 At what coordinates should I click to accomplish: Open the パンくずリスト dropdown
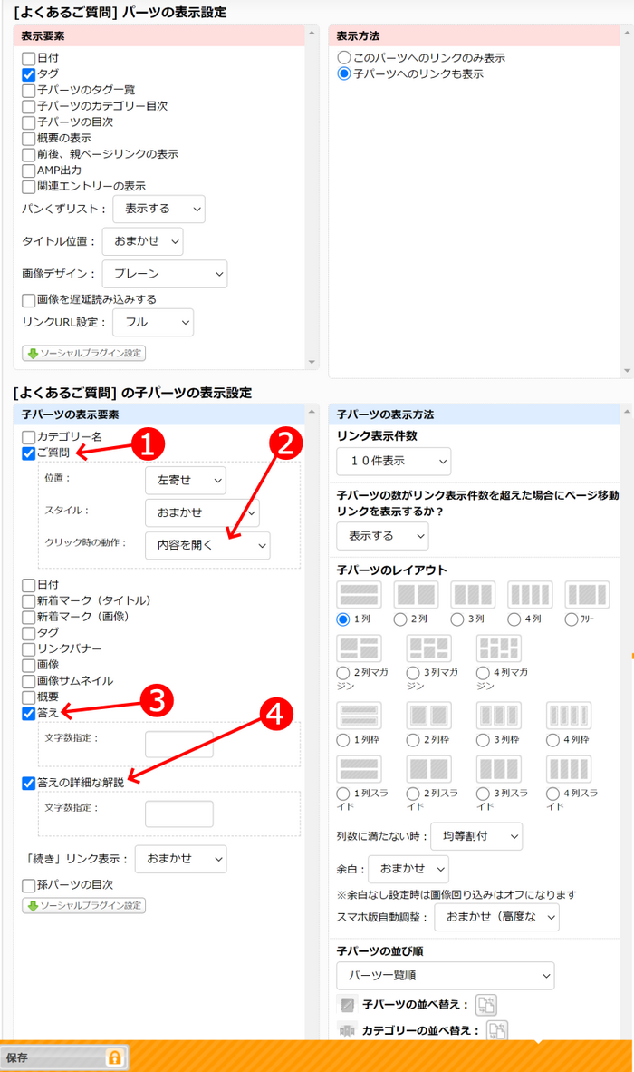point(158,209)
